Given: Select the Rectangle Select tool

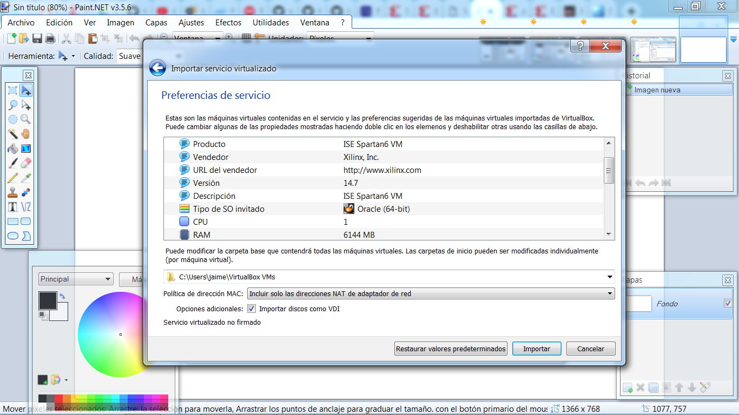Looking at the screenshot, I should tap(12, 90).
